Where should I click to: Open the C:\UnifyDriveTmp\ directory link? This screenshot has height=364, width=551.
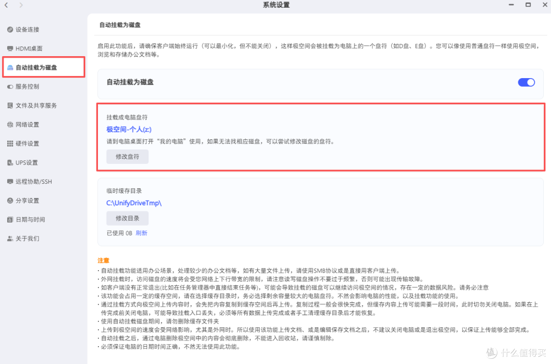point(134,203)
